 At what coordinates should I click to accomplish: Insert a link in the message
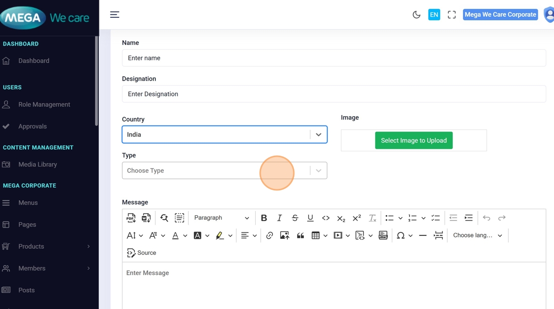[x=269, y=235]
